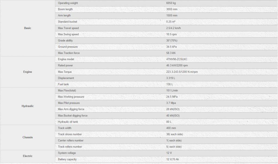Screen dimensions: 278x164
Task: Click the Max.Working pressure row label
Action: point(71,97)
